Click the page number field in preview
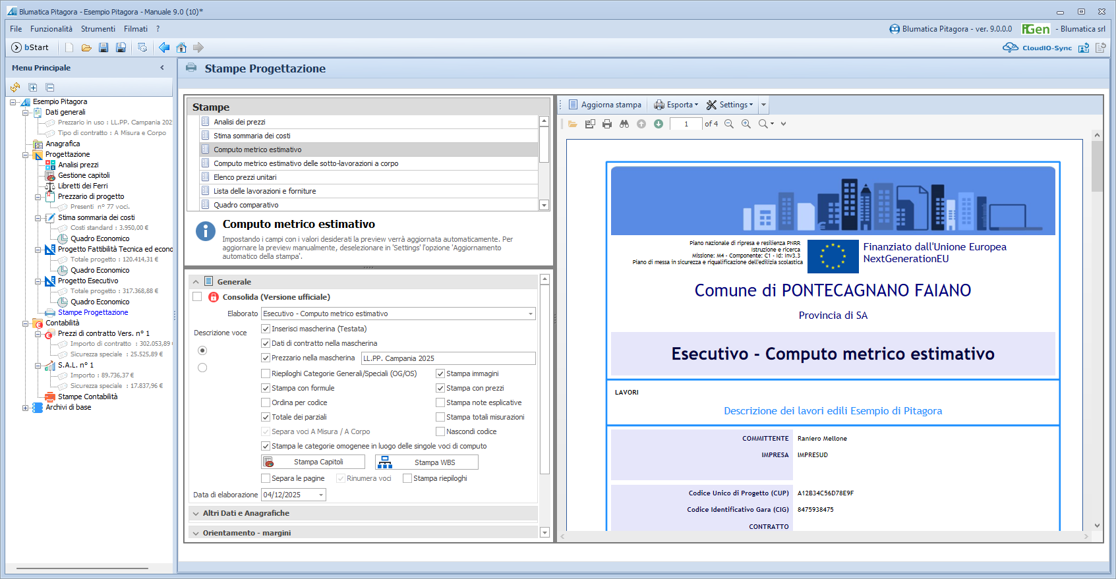1116x579 pixels. pos(686,124)
